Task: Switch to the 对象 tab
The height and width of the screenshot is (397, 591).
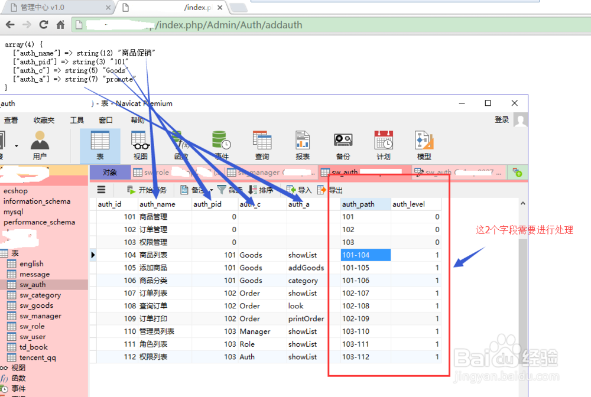Action: 110,173
